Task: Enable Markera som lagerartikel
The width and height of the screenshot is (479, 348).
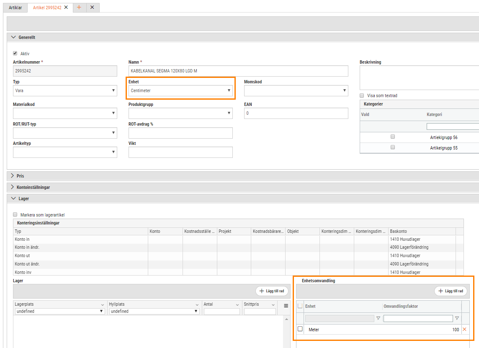Action: point(15,214)
